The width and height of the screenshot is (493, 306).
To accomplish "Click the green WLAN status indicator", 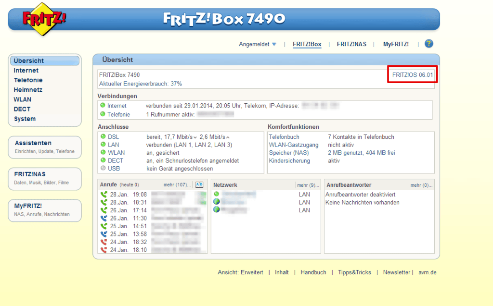I will (x=103, y=152).
